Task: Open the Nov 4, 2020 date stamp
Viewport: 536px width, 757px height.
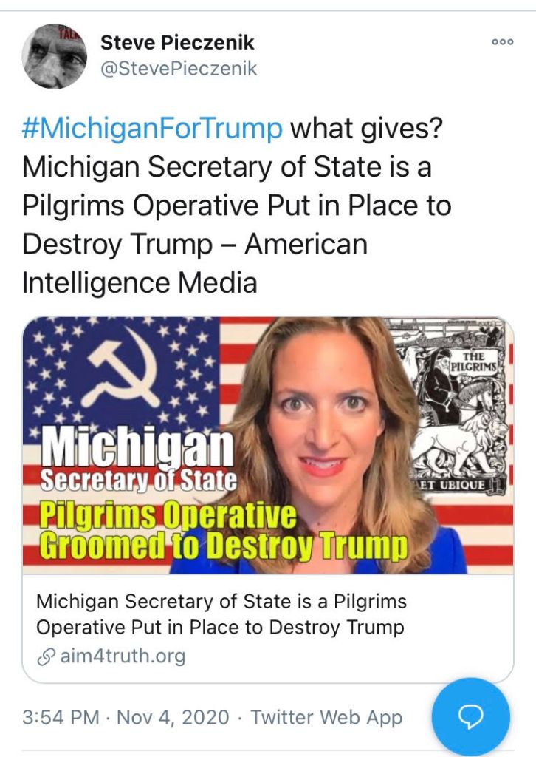Action: click(x=173, y=717)
